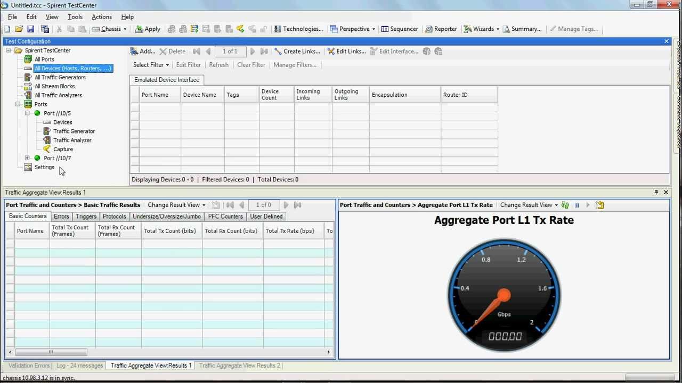Click the Cut scissors icon
Screen dimensions: 682x383
pos(59,29)
